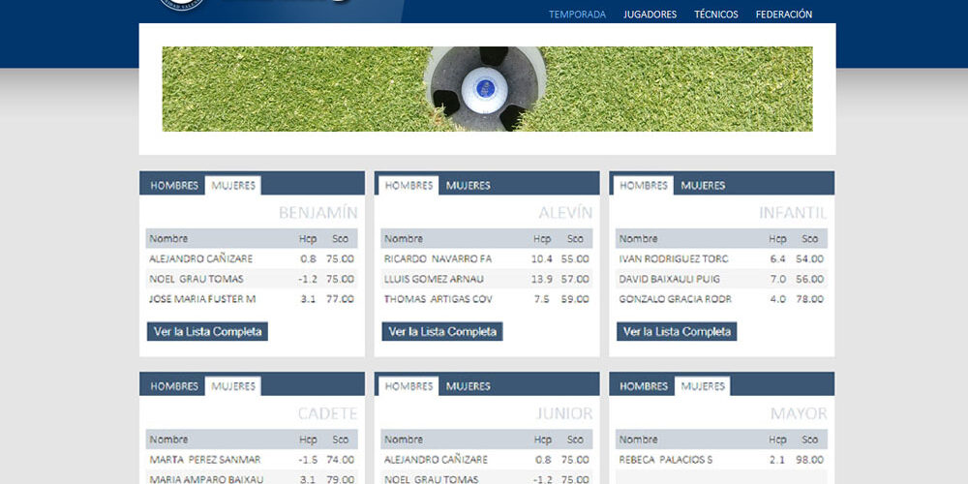Open the TEMPORADA menu item

click(x=577, y=15)
